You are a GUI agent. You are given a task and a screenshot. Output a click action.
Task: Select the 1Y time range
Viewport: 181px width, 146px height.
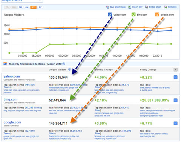(34, 8)
